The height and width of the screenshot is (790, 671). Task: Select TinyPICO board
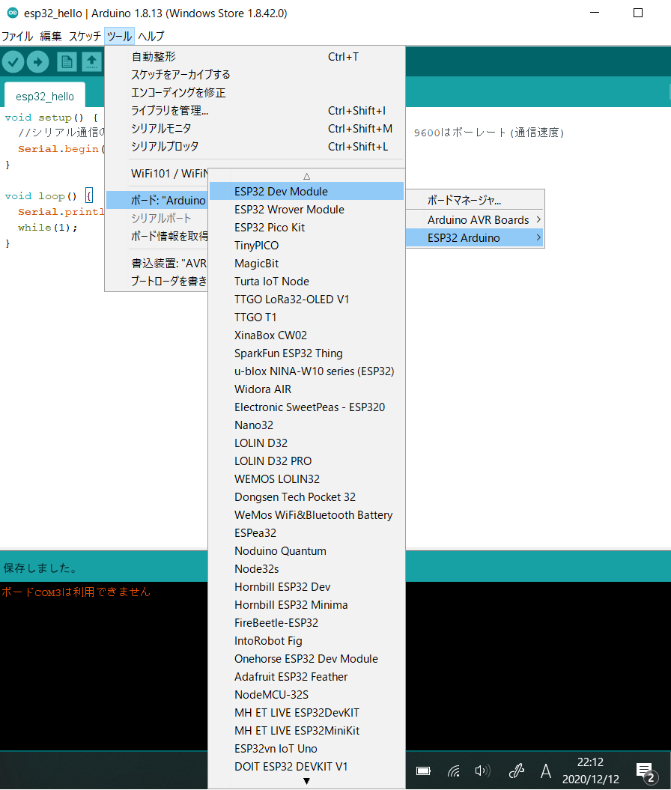pyautogui.click(x=306, y=246)
